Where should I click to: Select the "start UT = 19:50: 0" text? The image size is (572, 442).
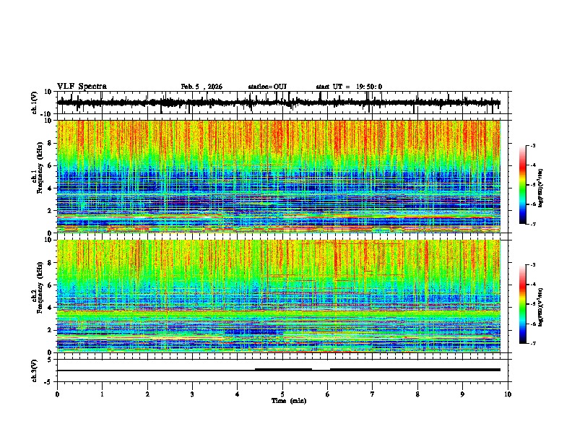[349, 87]
